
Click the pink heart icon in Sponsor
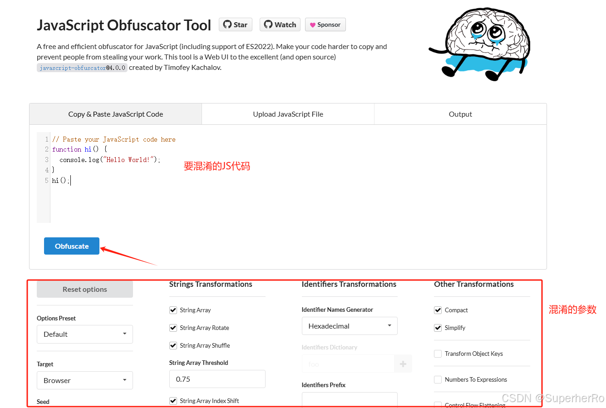[313, 25]
